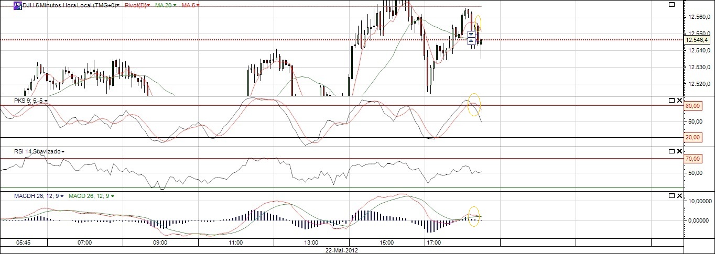
Task: Click the 20,00 oversold level label
Action: pos(694,137)
